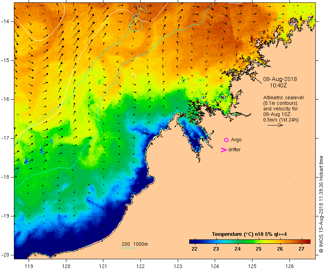Click the 125 longitude axis label

(252, 266)
